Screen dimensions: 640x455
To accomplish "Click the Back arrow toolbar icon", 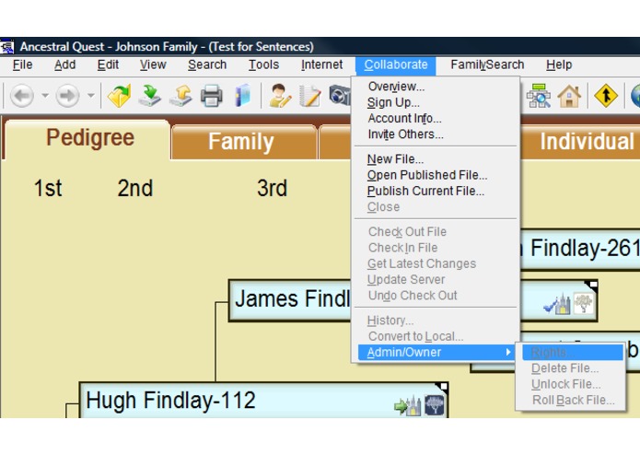I will (x=21, y=96).
